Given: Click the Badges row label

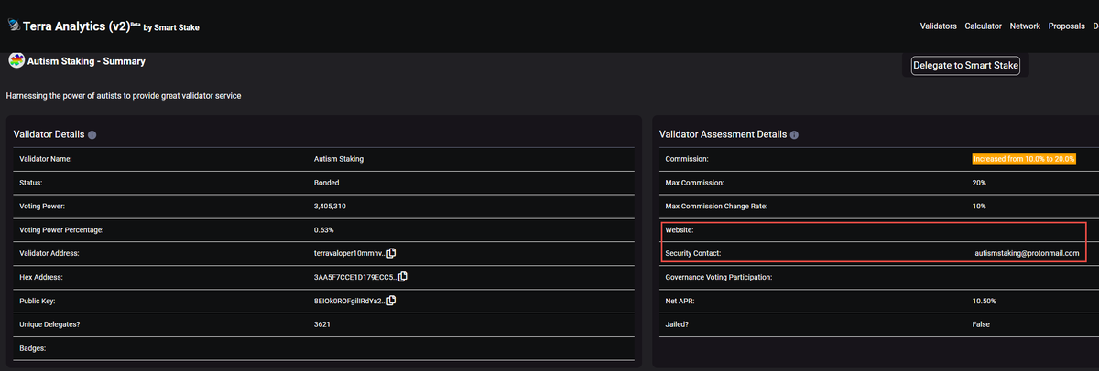Looking at the screenshot, I should (32, 348).
